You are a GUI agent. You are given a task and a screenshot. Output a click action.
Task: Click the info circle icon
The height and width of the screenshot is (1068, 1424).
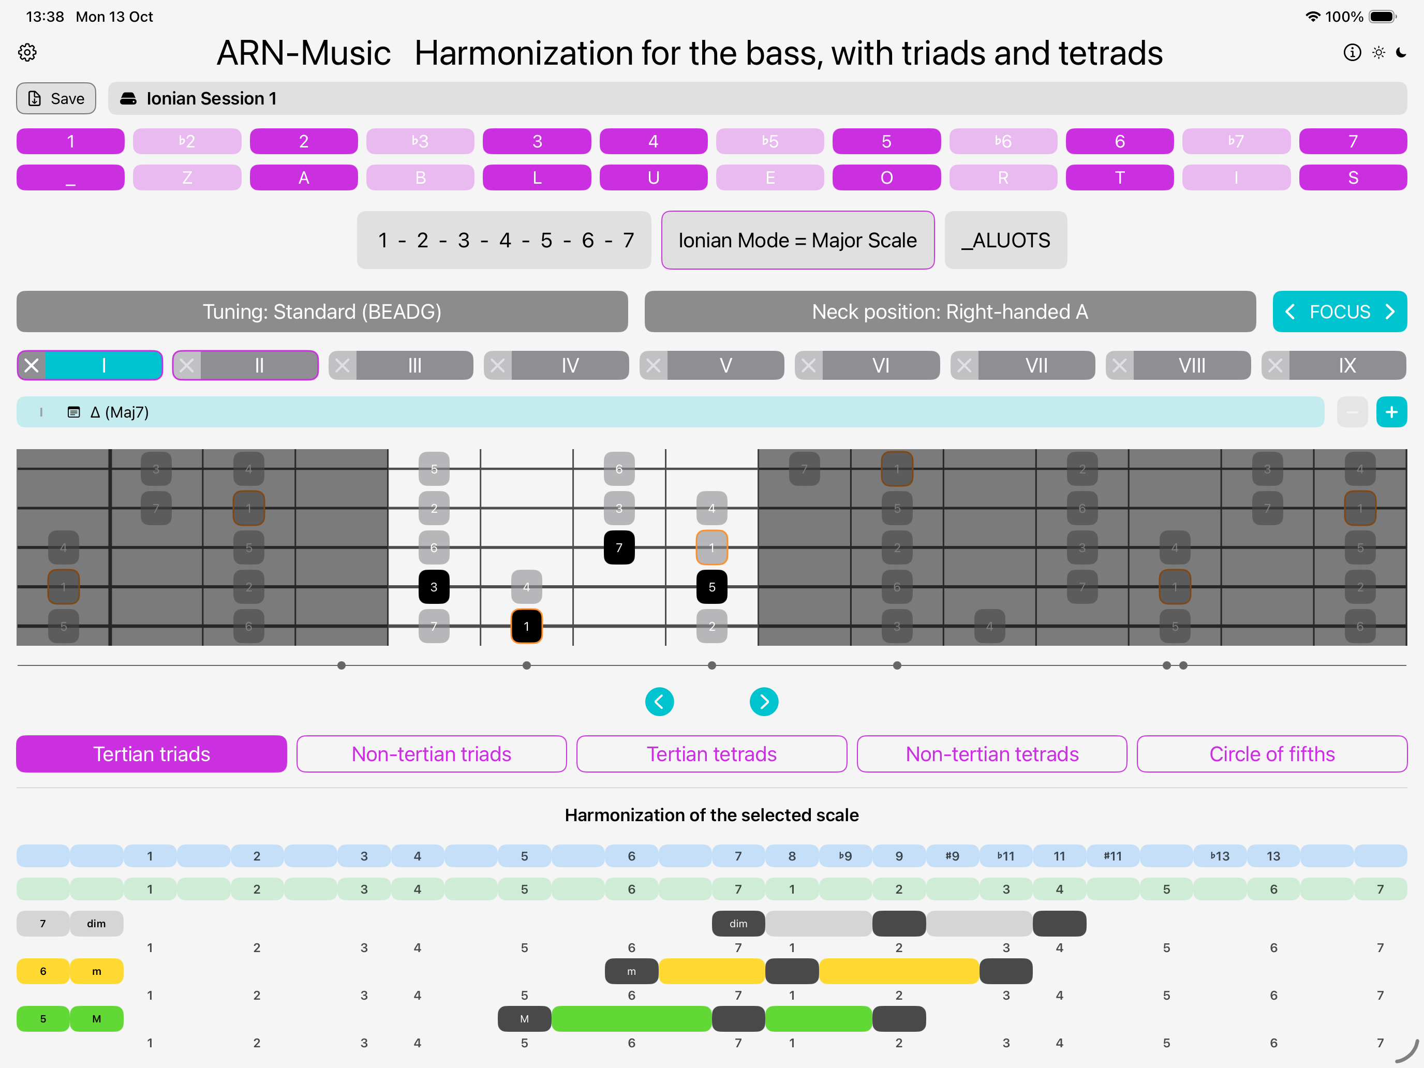[1352, 52]
